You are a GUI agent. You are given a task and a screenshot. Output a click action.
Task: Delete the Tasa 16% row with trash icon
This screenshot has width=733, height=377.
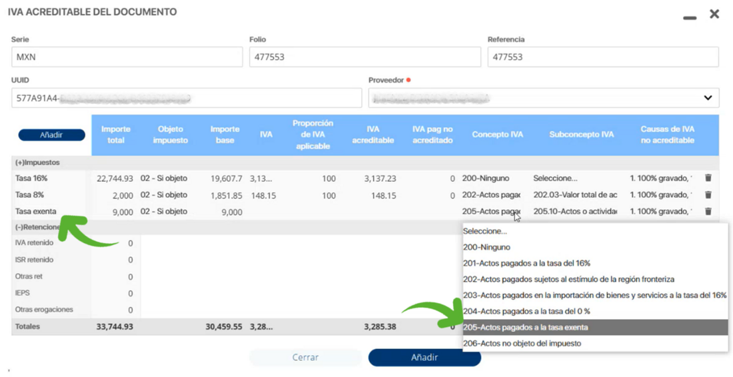coord(708,179)
